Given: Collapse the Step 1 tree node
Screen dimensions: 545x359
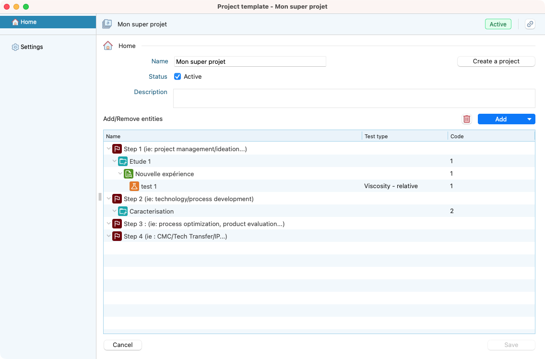Looking at the screenshot, I should tap(108, 149).
